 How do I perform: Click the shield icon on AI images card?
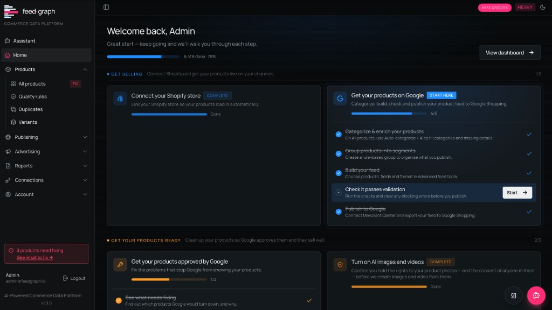[x=340, y=265]
